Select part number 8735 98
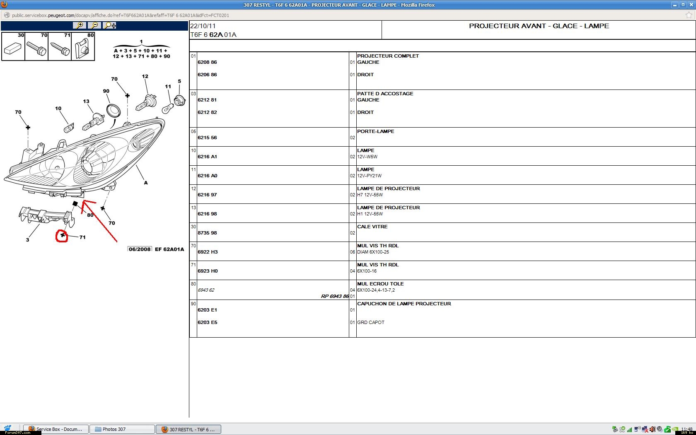Screen dimensions: 696x435 click(x=207, y=233)
